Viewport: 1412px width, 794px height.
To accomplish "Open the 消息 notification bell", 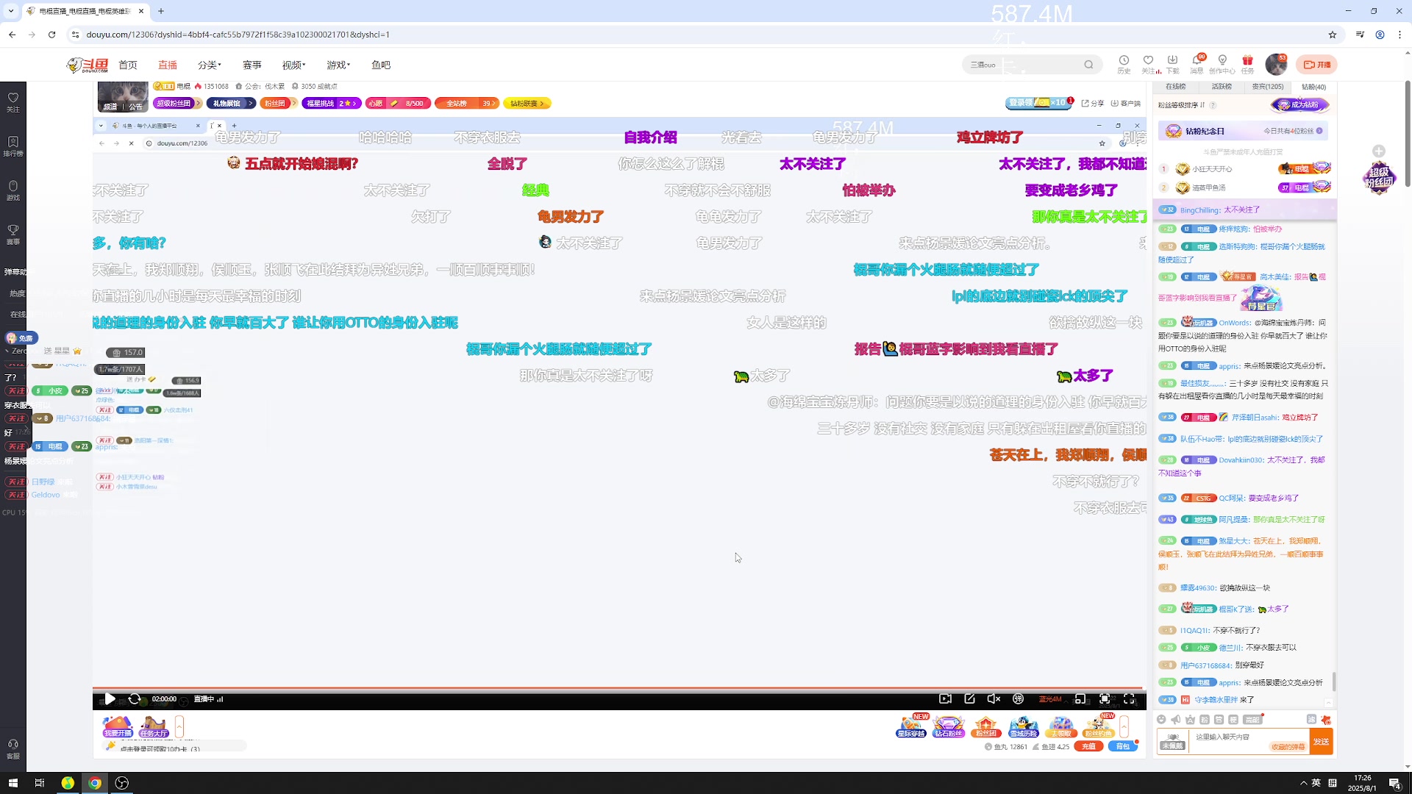I will (1197, 64).
